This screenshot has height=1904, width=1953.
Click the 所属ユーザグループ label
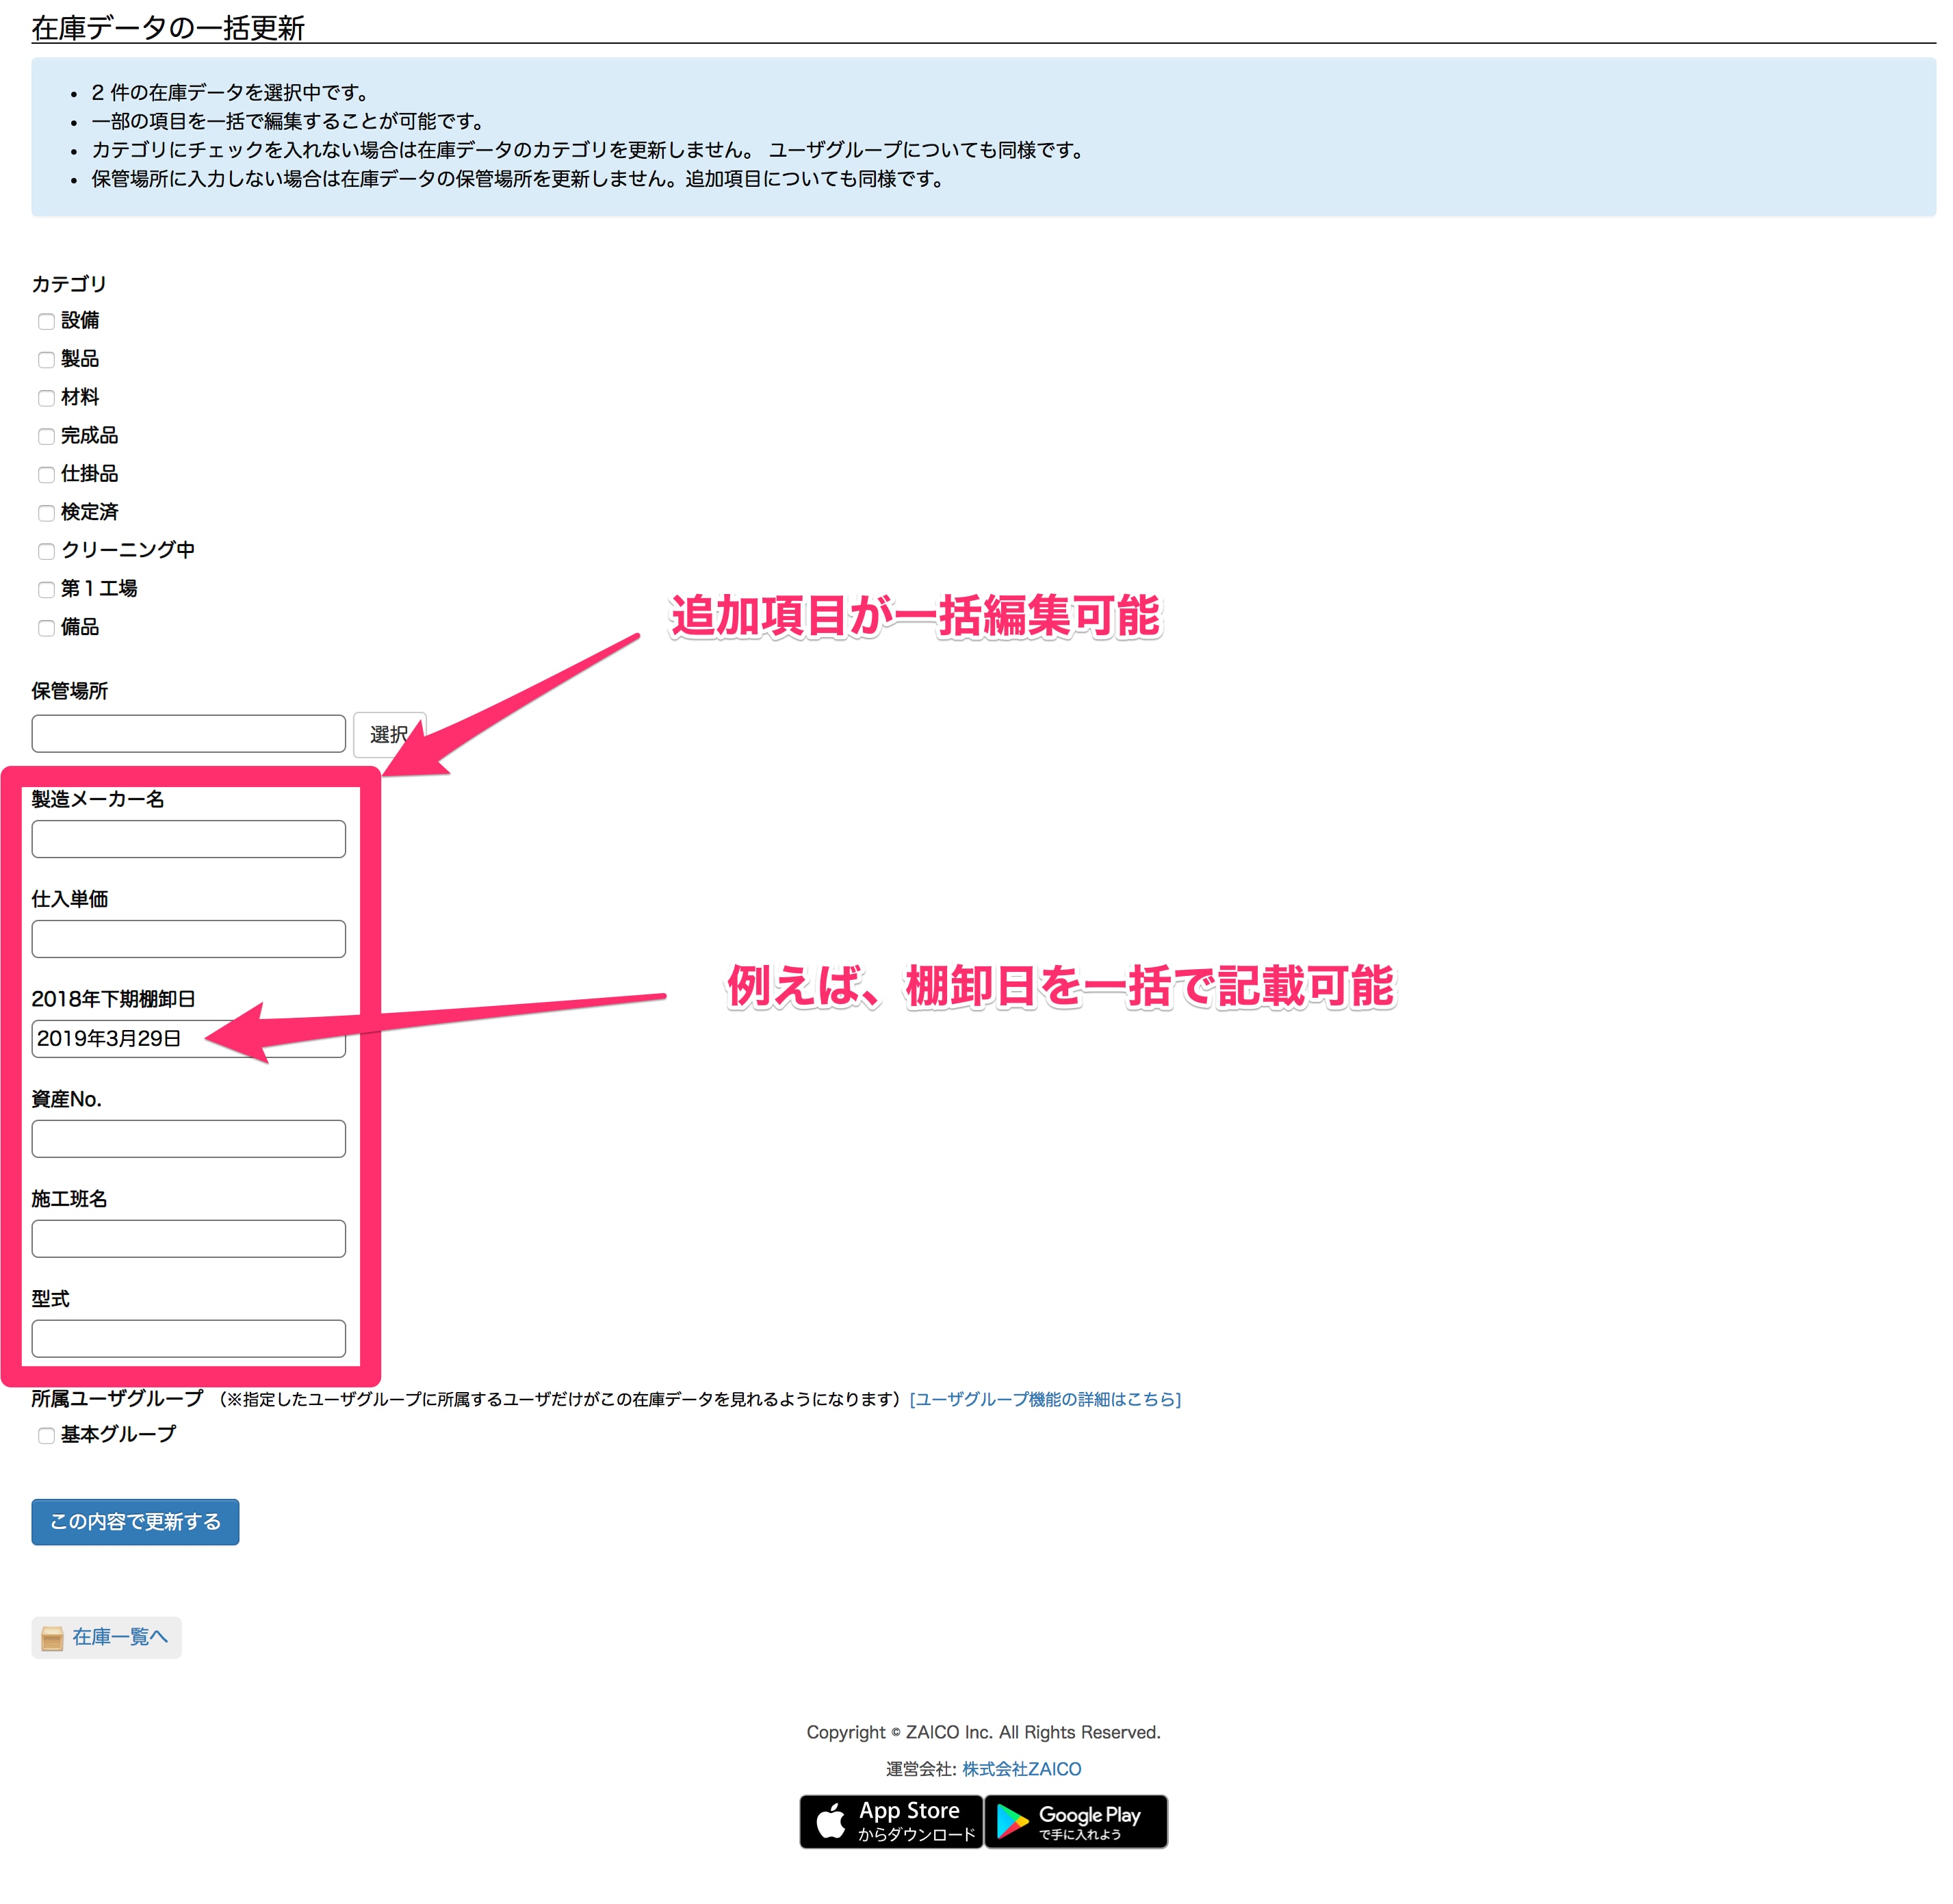tap(117, 1398)
